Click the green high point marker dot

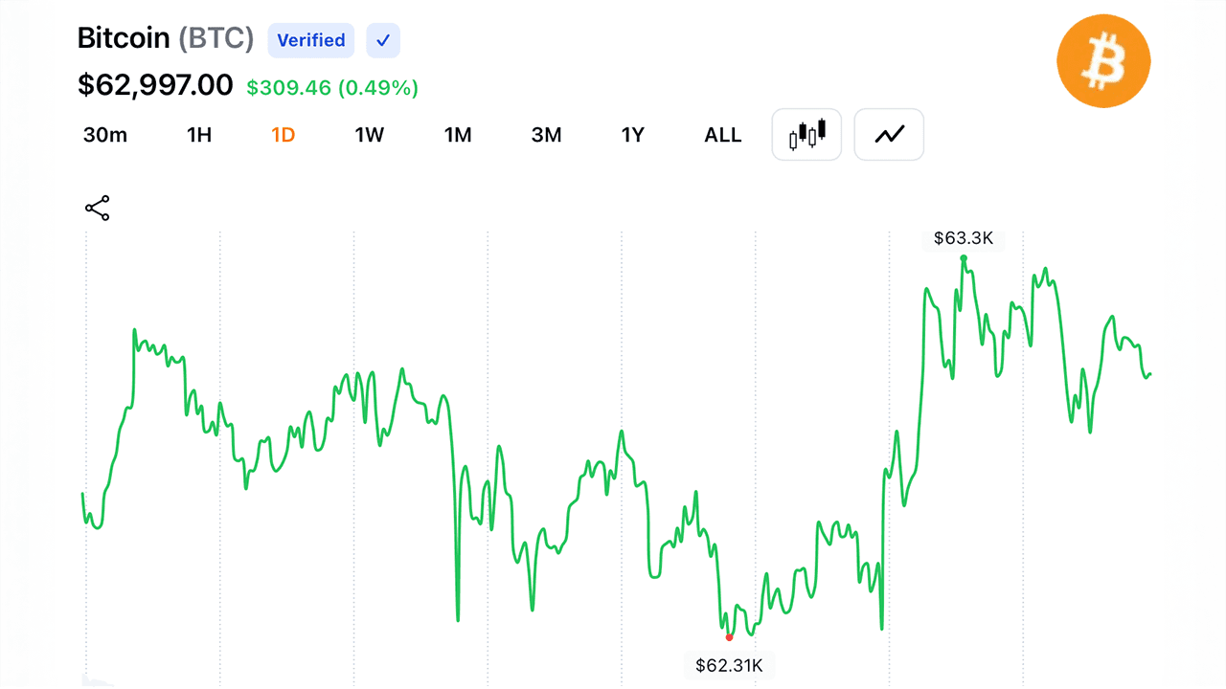click(x=964, y=257)
